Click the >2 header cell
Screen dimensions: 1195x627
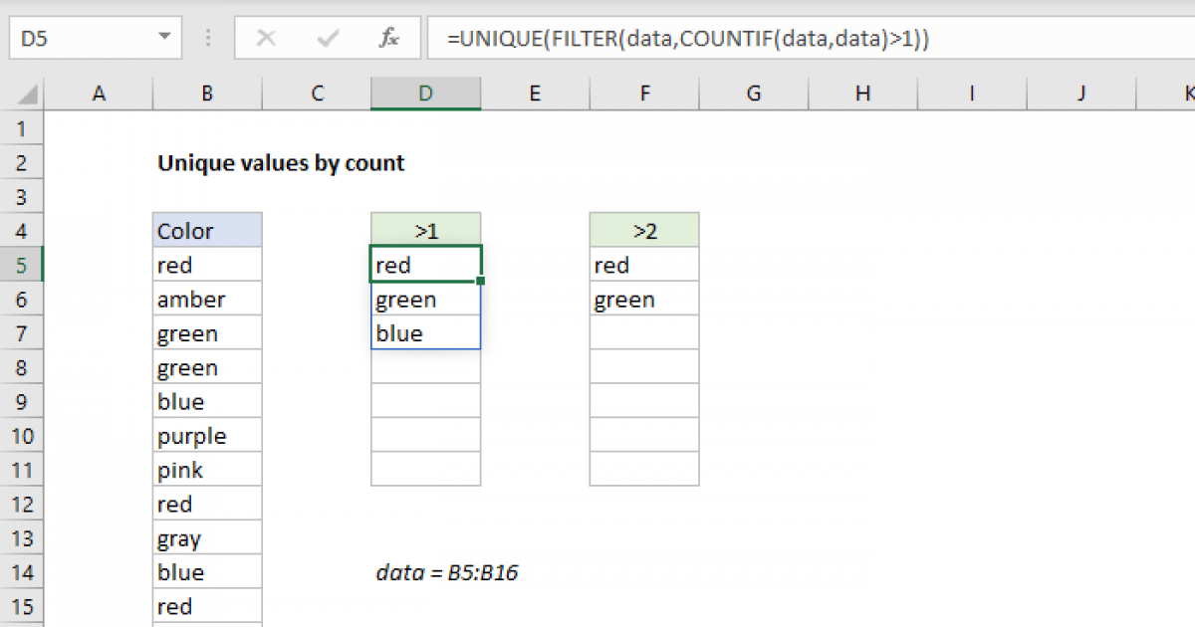coord(644,230)
